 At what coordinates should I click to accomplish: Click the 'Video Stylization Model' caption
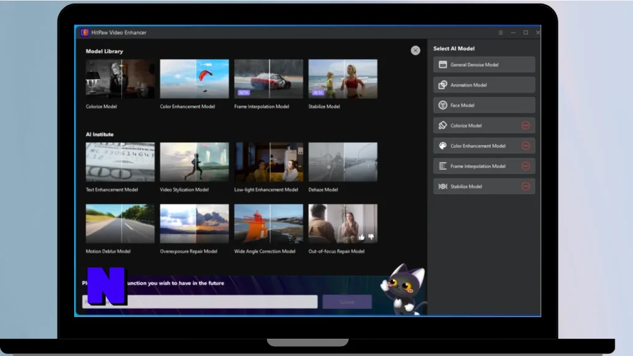click(x=184, y=190)
